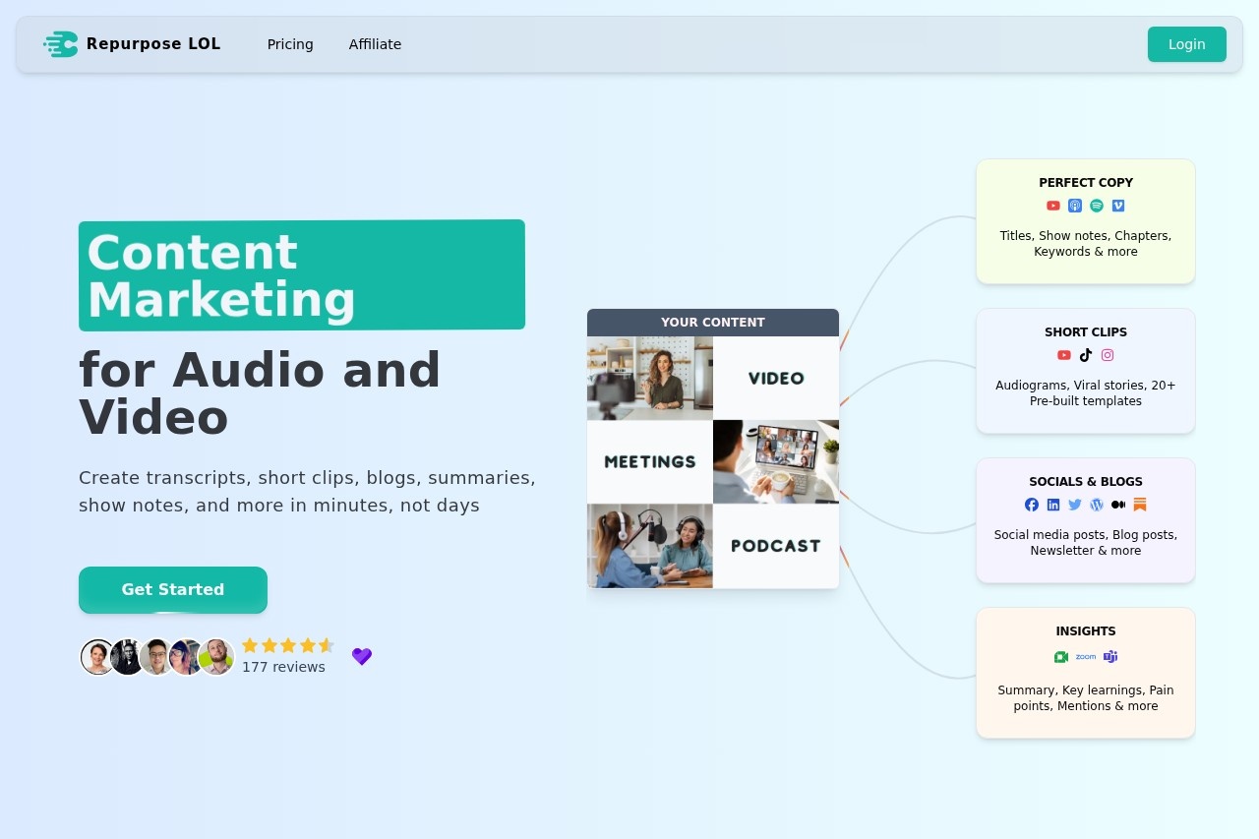Click the Spotify icon in Perfect Copy
Screen dimensions: 1259x839
1097,206
